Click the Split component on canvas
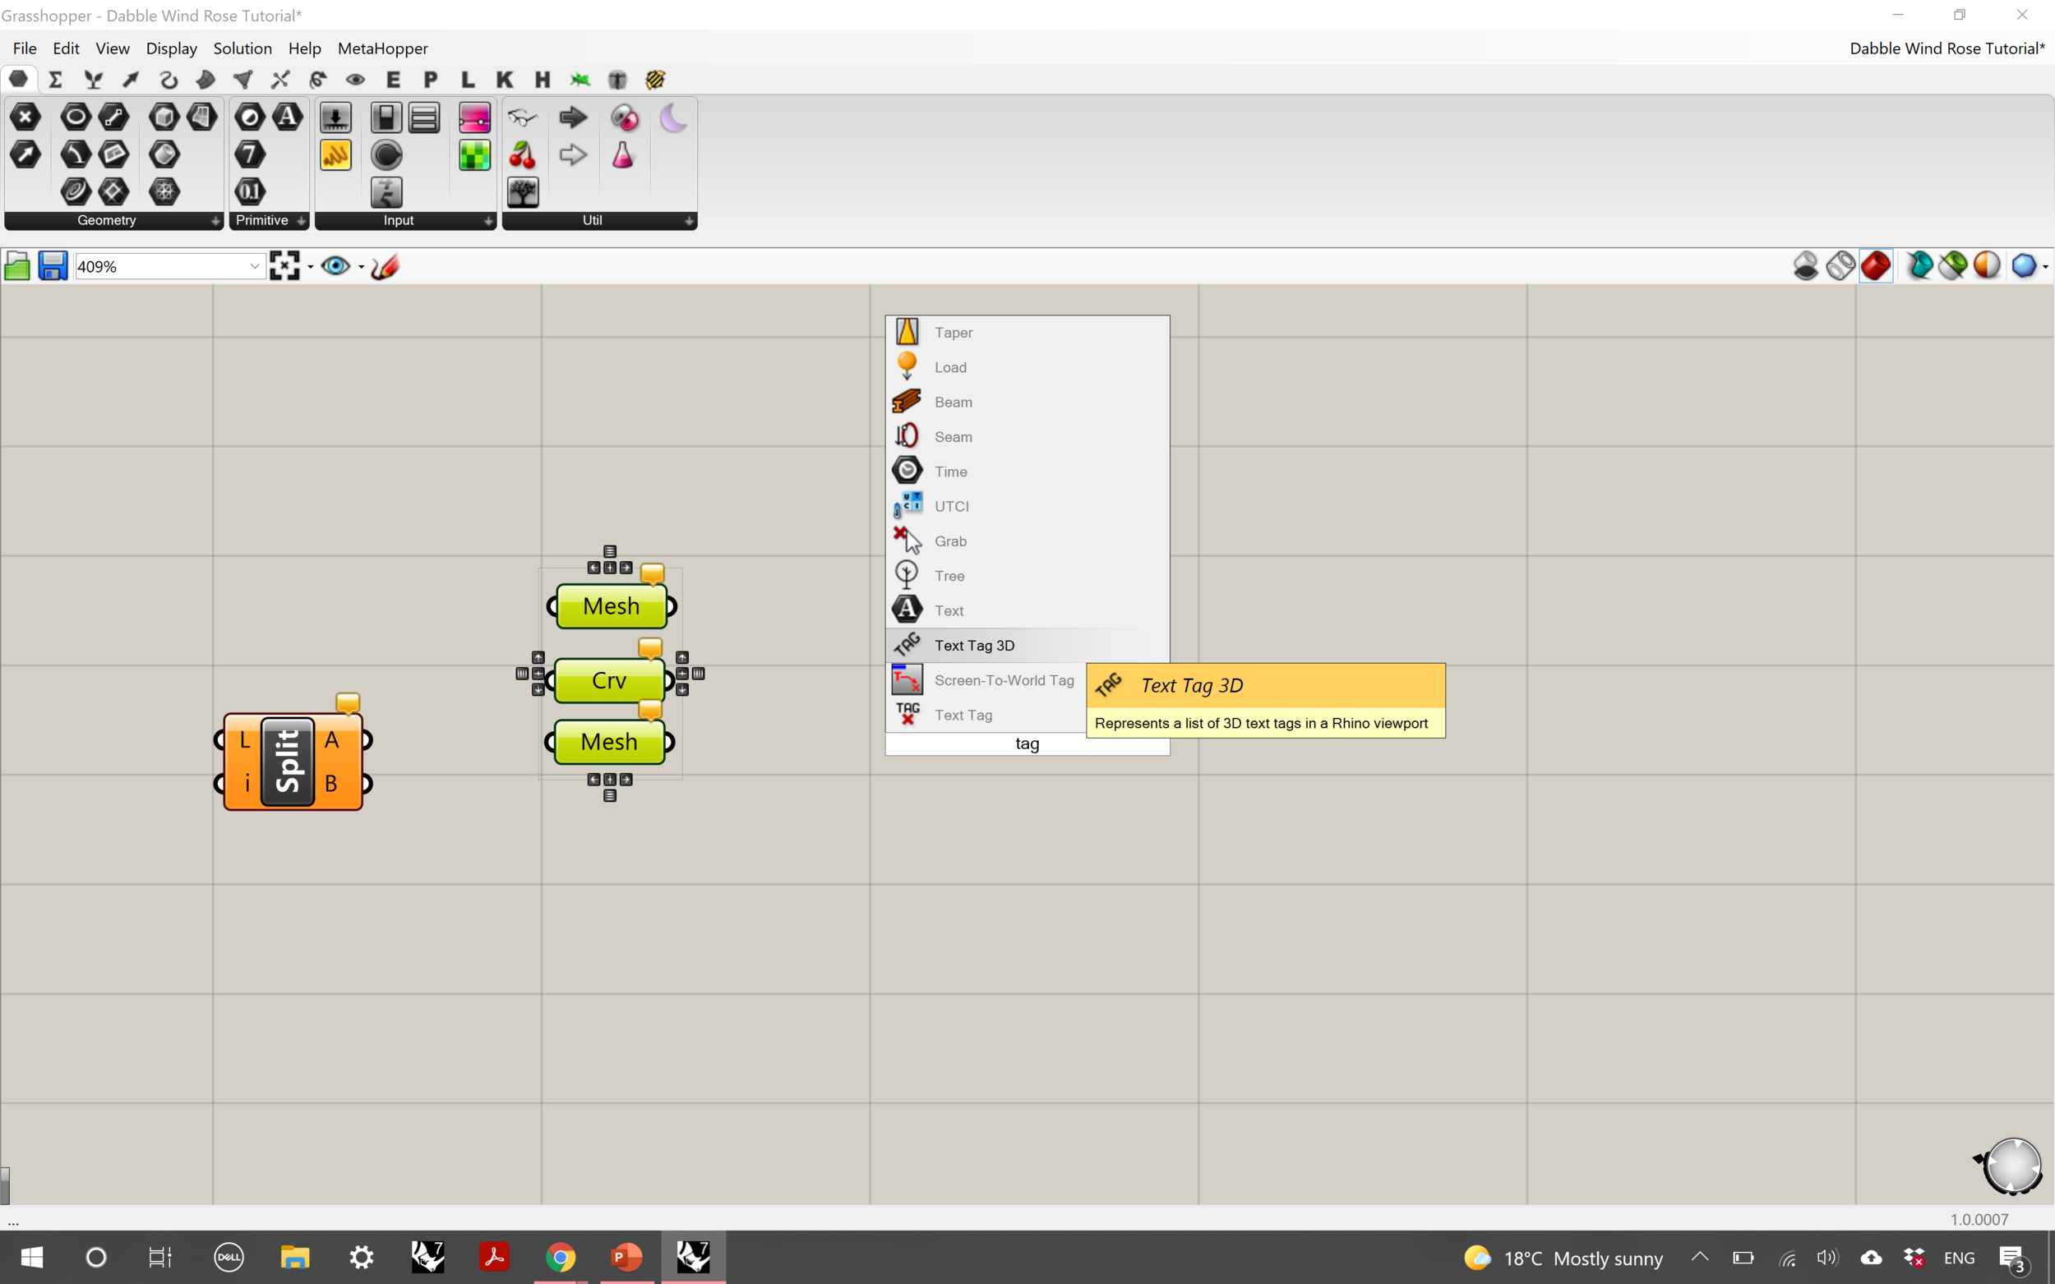The width and height of the screenshot is (2055, 1284). click(288, 762)
